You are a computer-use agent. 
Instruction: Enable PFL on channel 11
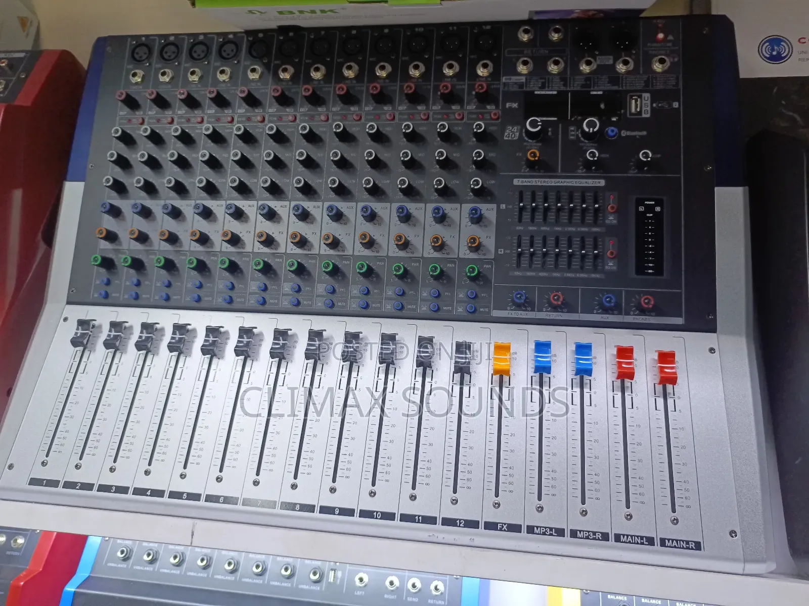pyautogui.click(x=435, y=293)
